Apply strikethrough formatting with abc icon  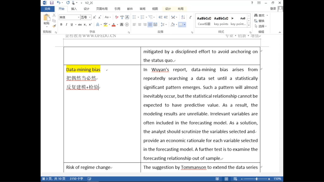tap(80, 25)
